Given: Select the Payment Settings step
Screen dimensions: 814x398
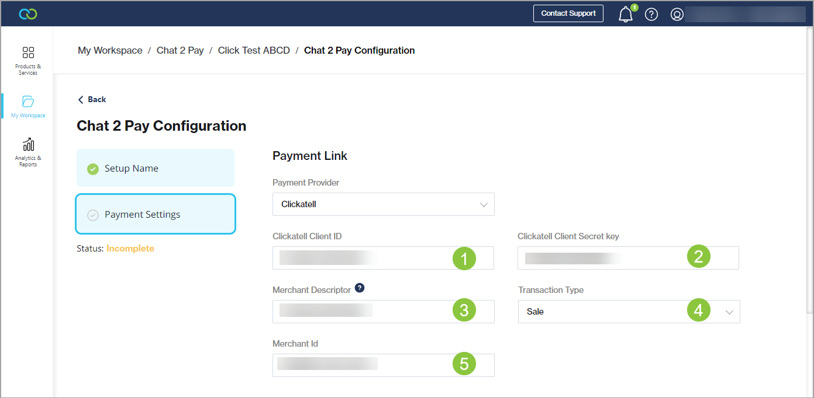Looking at the screenshot, I should [x=156, y=215].
